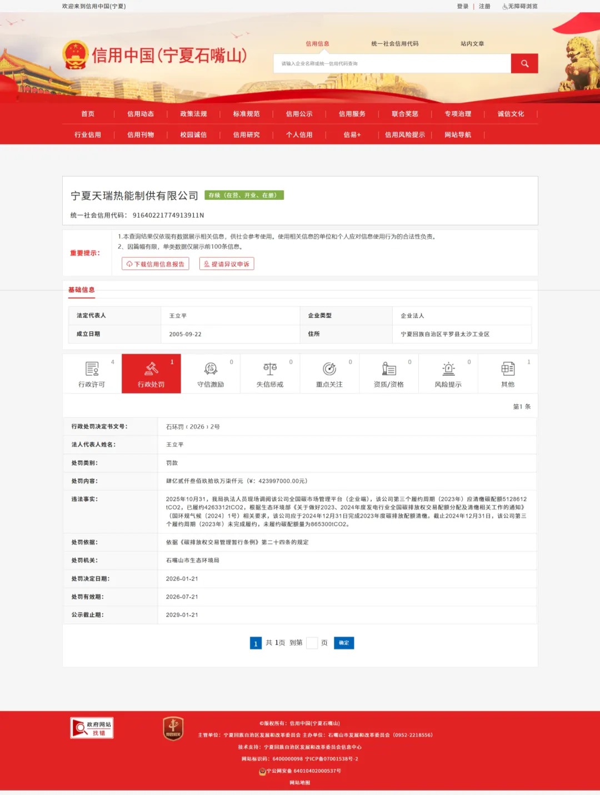Open the 失信惩戒 scales icon
600x795 pixels.
tap(270, 369)
